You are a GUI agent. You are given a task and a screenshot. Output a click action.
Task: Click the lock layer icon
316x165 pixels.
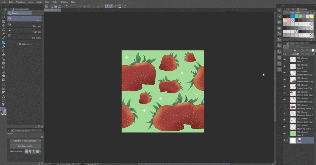tap(295, 50)
